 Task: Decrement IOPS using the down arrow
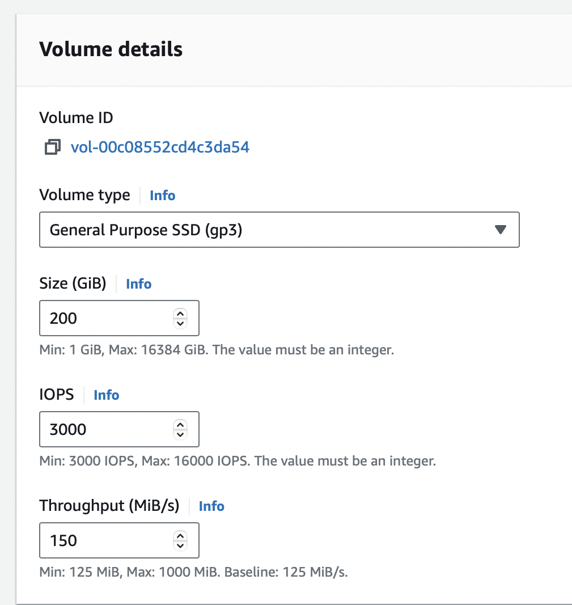click(x=180, y=434)
